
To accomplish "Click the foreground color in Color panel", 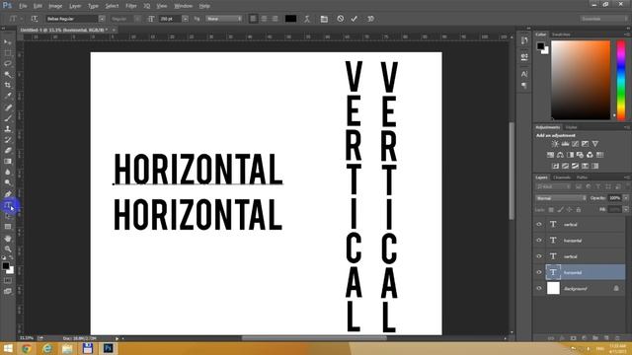I will pos(540,46).
